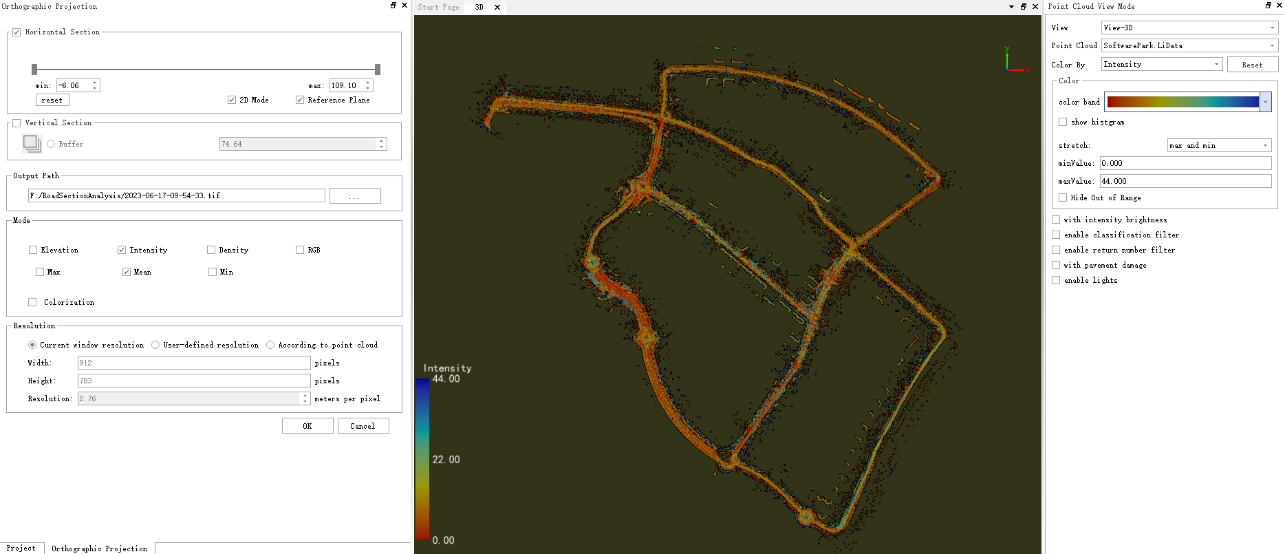Switch to the Start Page tab

tap(438, 7)
